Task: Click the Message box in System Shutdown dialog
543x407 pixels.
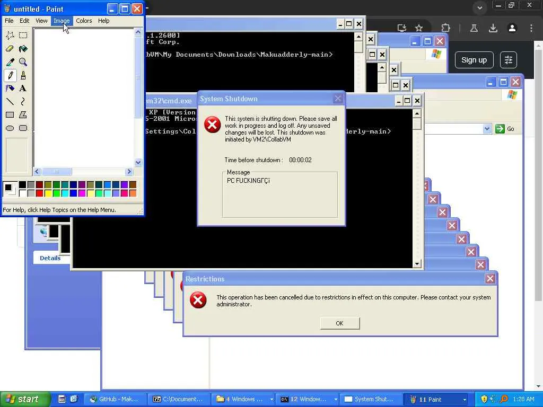Action: point(280,194)
